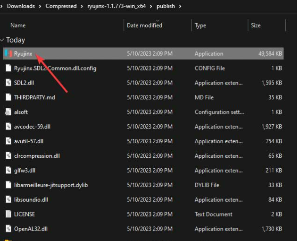Viewport: 300px width, 241px height.
Task: Click the clrcompression.dll file icon
Action: [8, 155]
